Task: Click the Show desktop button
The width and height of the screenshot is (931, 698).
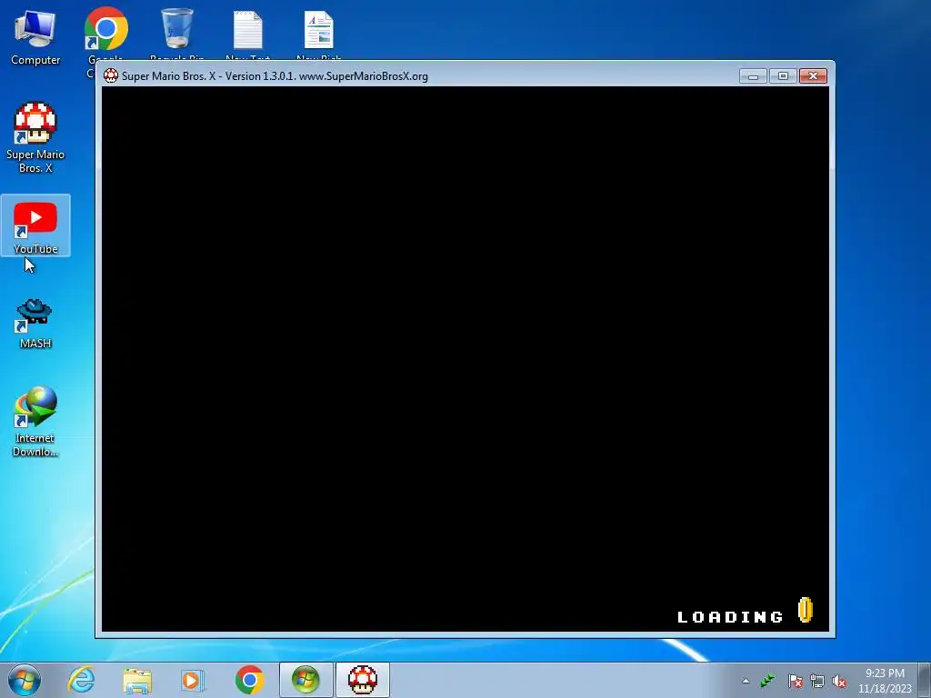Action: [x=925, y=680]
